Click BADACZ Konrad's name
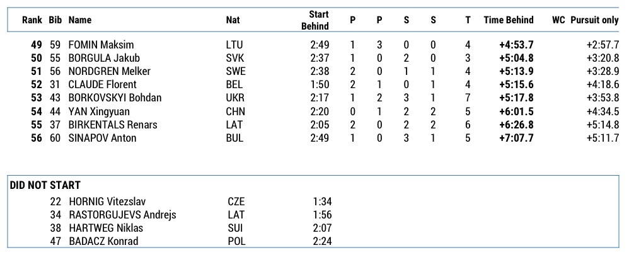This screenshot has width=629, height=255. click(x=103, y=241)
